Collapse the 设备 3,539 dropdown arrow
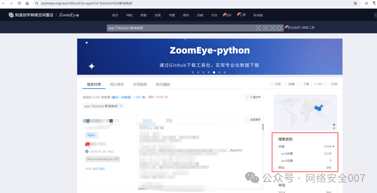377x193 pixels. coord(333,146)
